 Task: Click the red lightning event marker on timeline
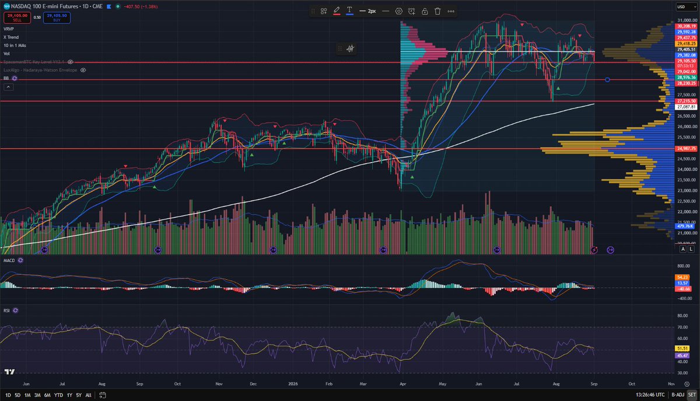594,250
